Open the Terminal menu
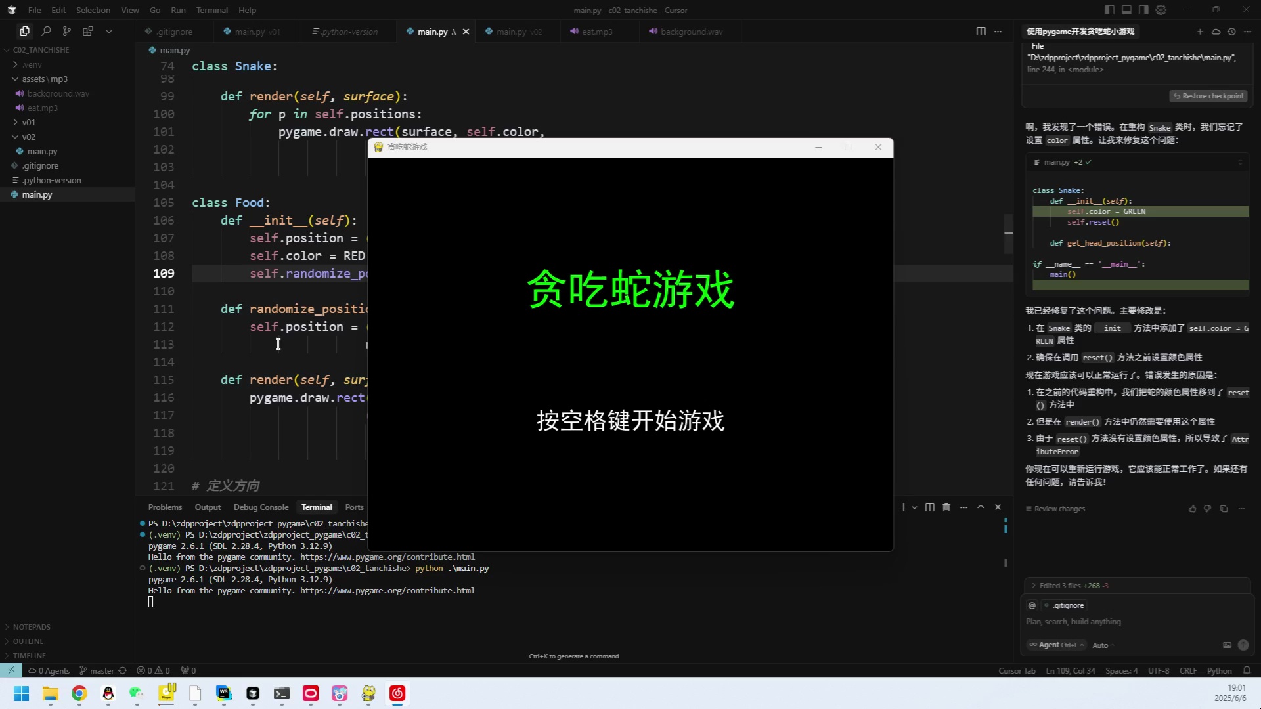This screenshot has width=1261, height=709. pyautogui.click(x=211, y=10)
